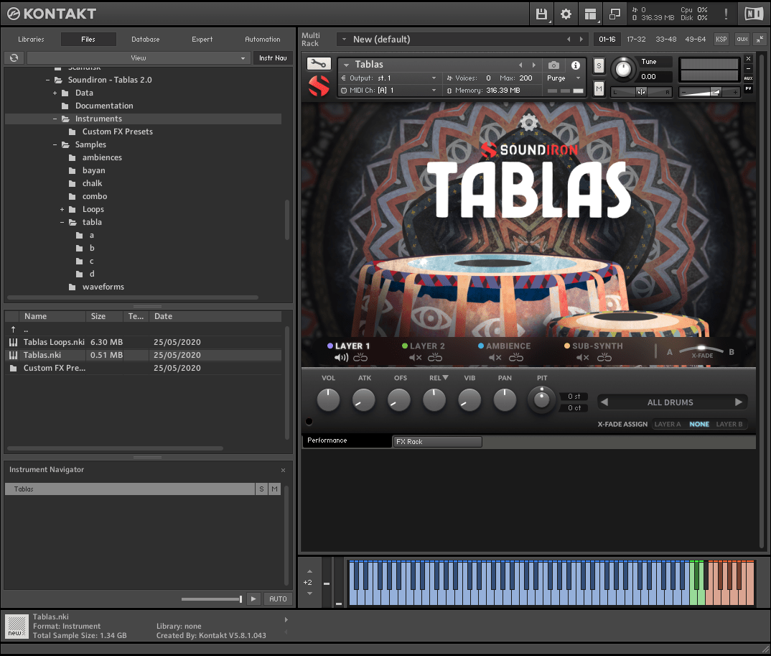Click Layer 1 link chain icon
This screenshot has height=656, width=771.
click(x=360, y=357)
